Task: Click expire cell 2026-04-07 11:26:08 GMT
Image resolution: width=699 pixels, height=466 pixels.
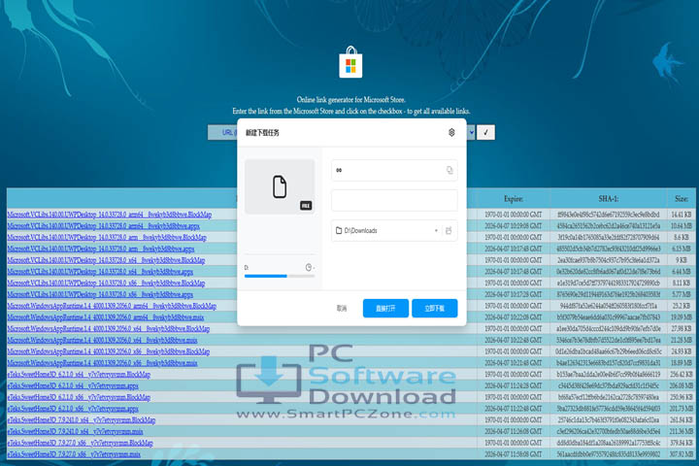Action: 514,432
